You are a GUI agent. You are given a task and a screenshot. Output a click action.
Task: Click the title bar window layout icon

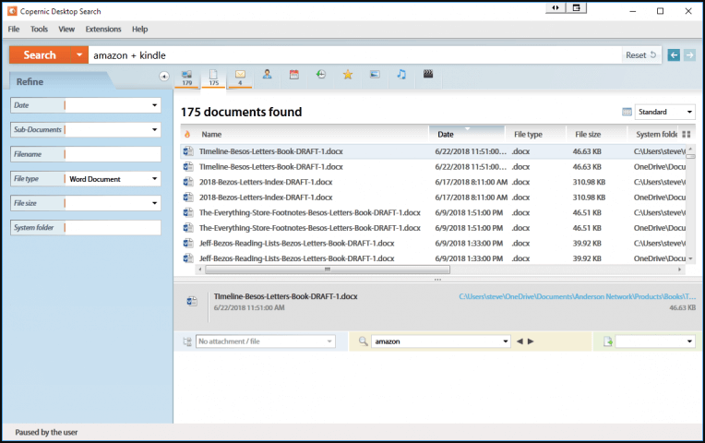[x=577, y=7]
